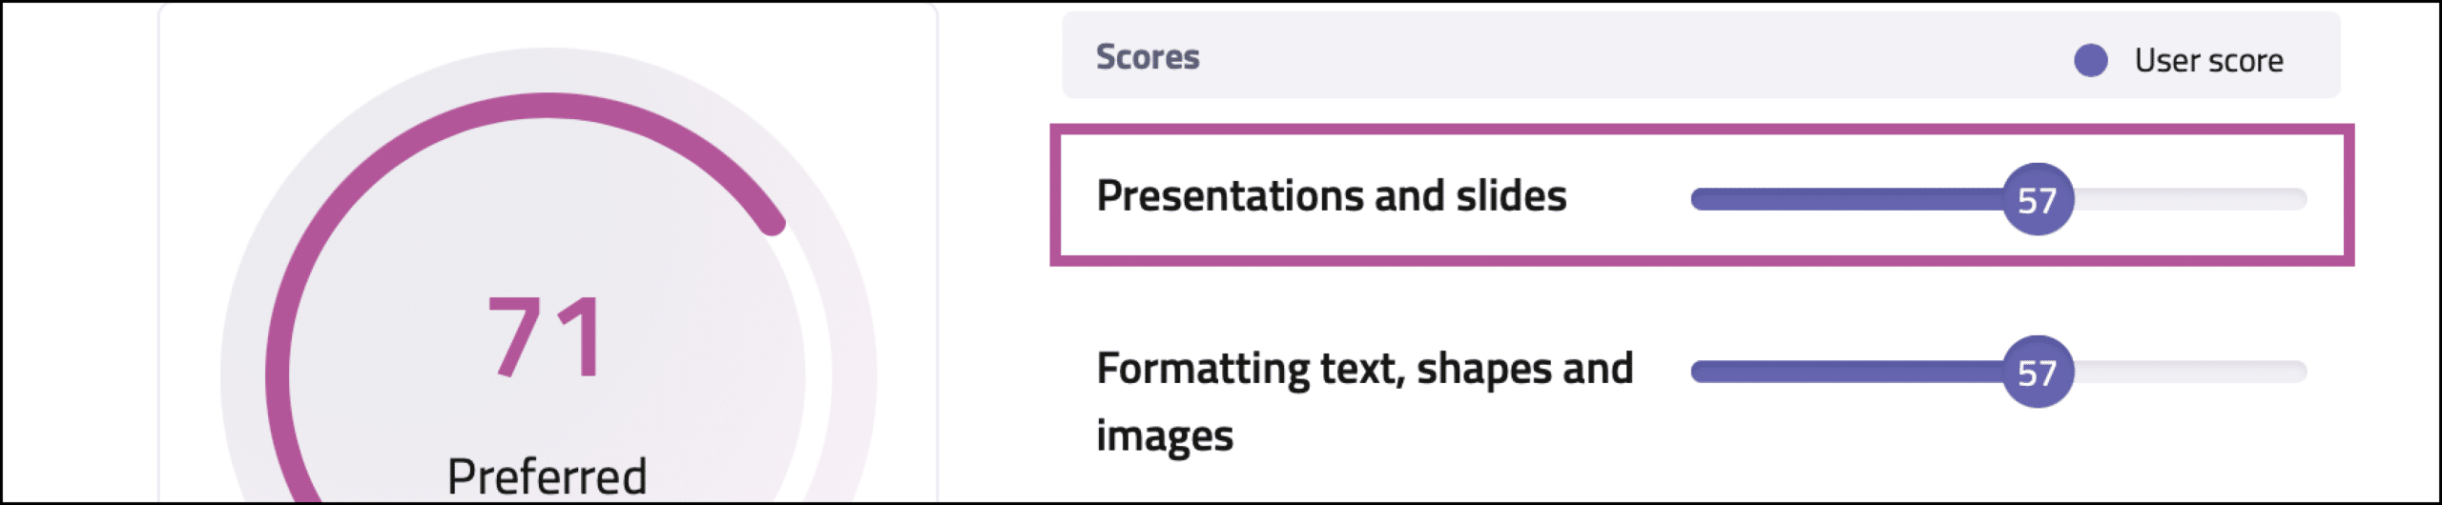Click the purple User score legend dot
This screenshot has width=2442, height=505.
tap(2090, 61)
